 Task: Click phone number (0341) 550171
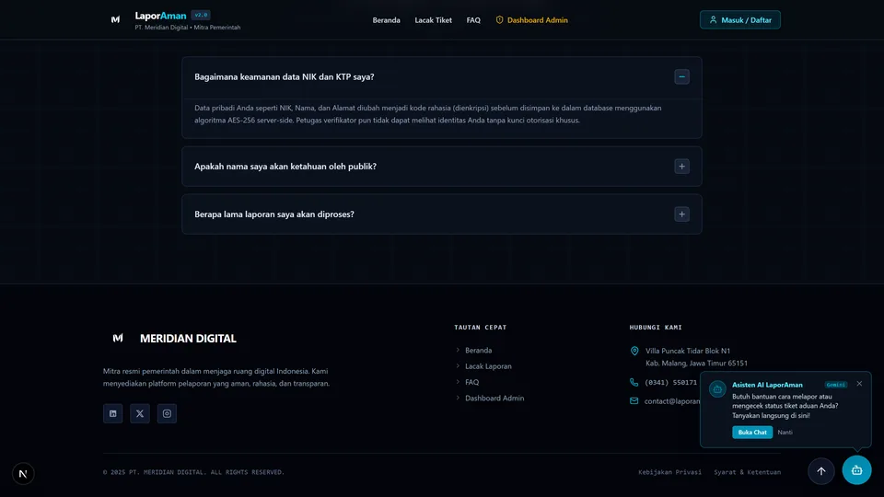click(x=671, y=382)
